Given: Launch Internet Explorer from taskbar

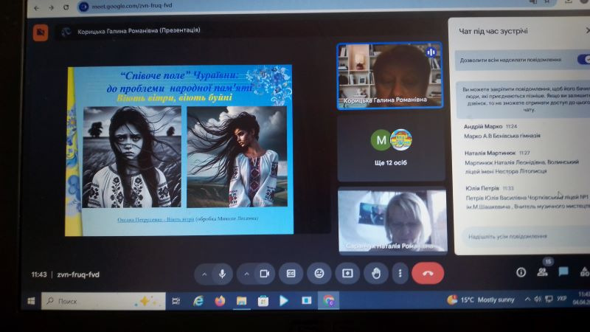Looking at the screenshot, I should [x=198, y=301].
